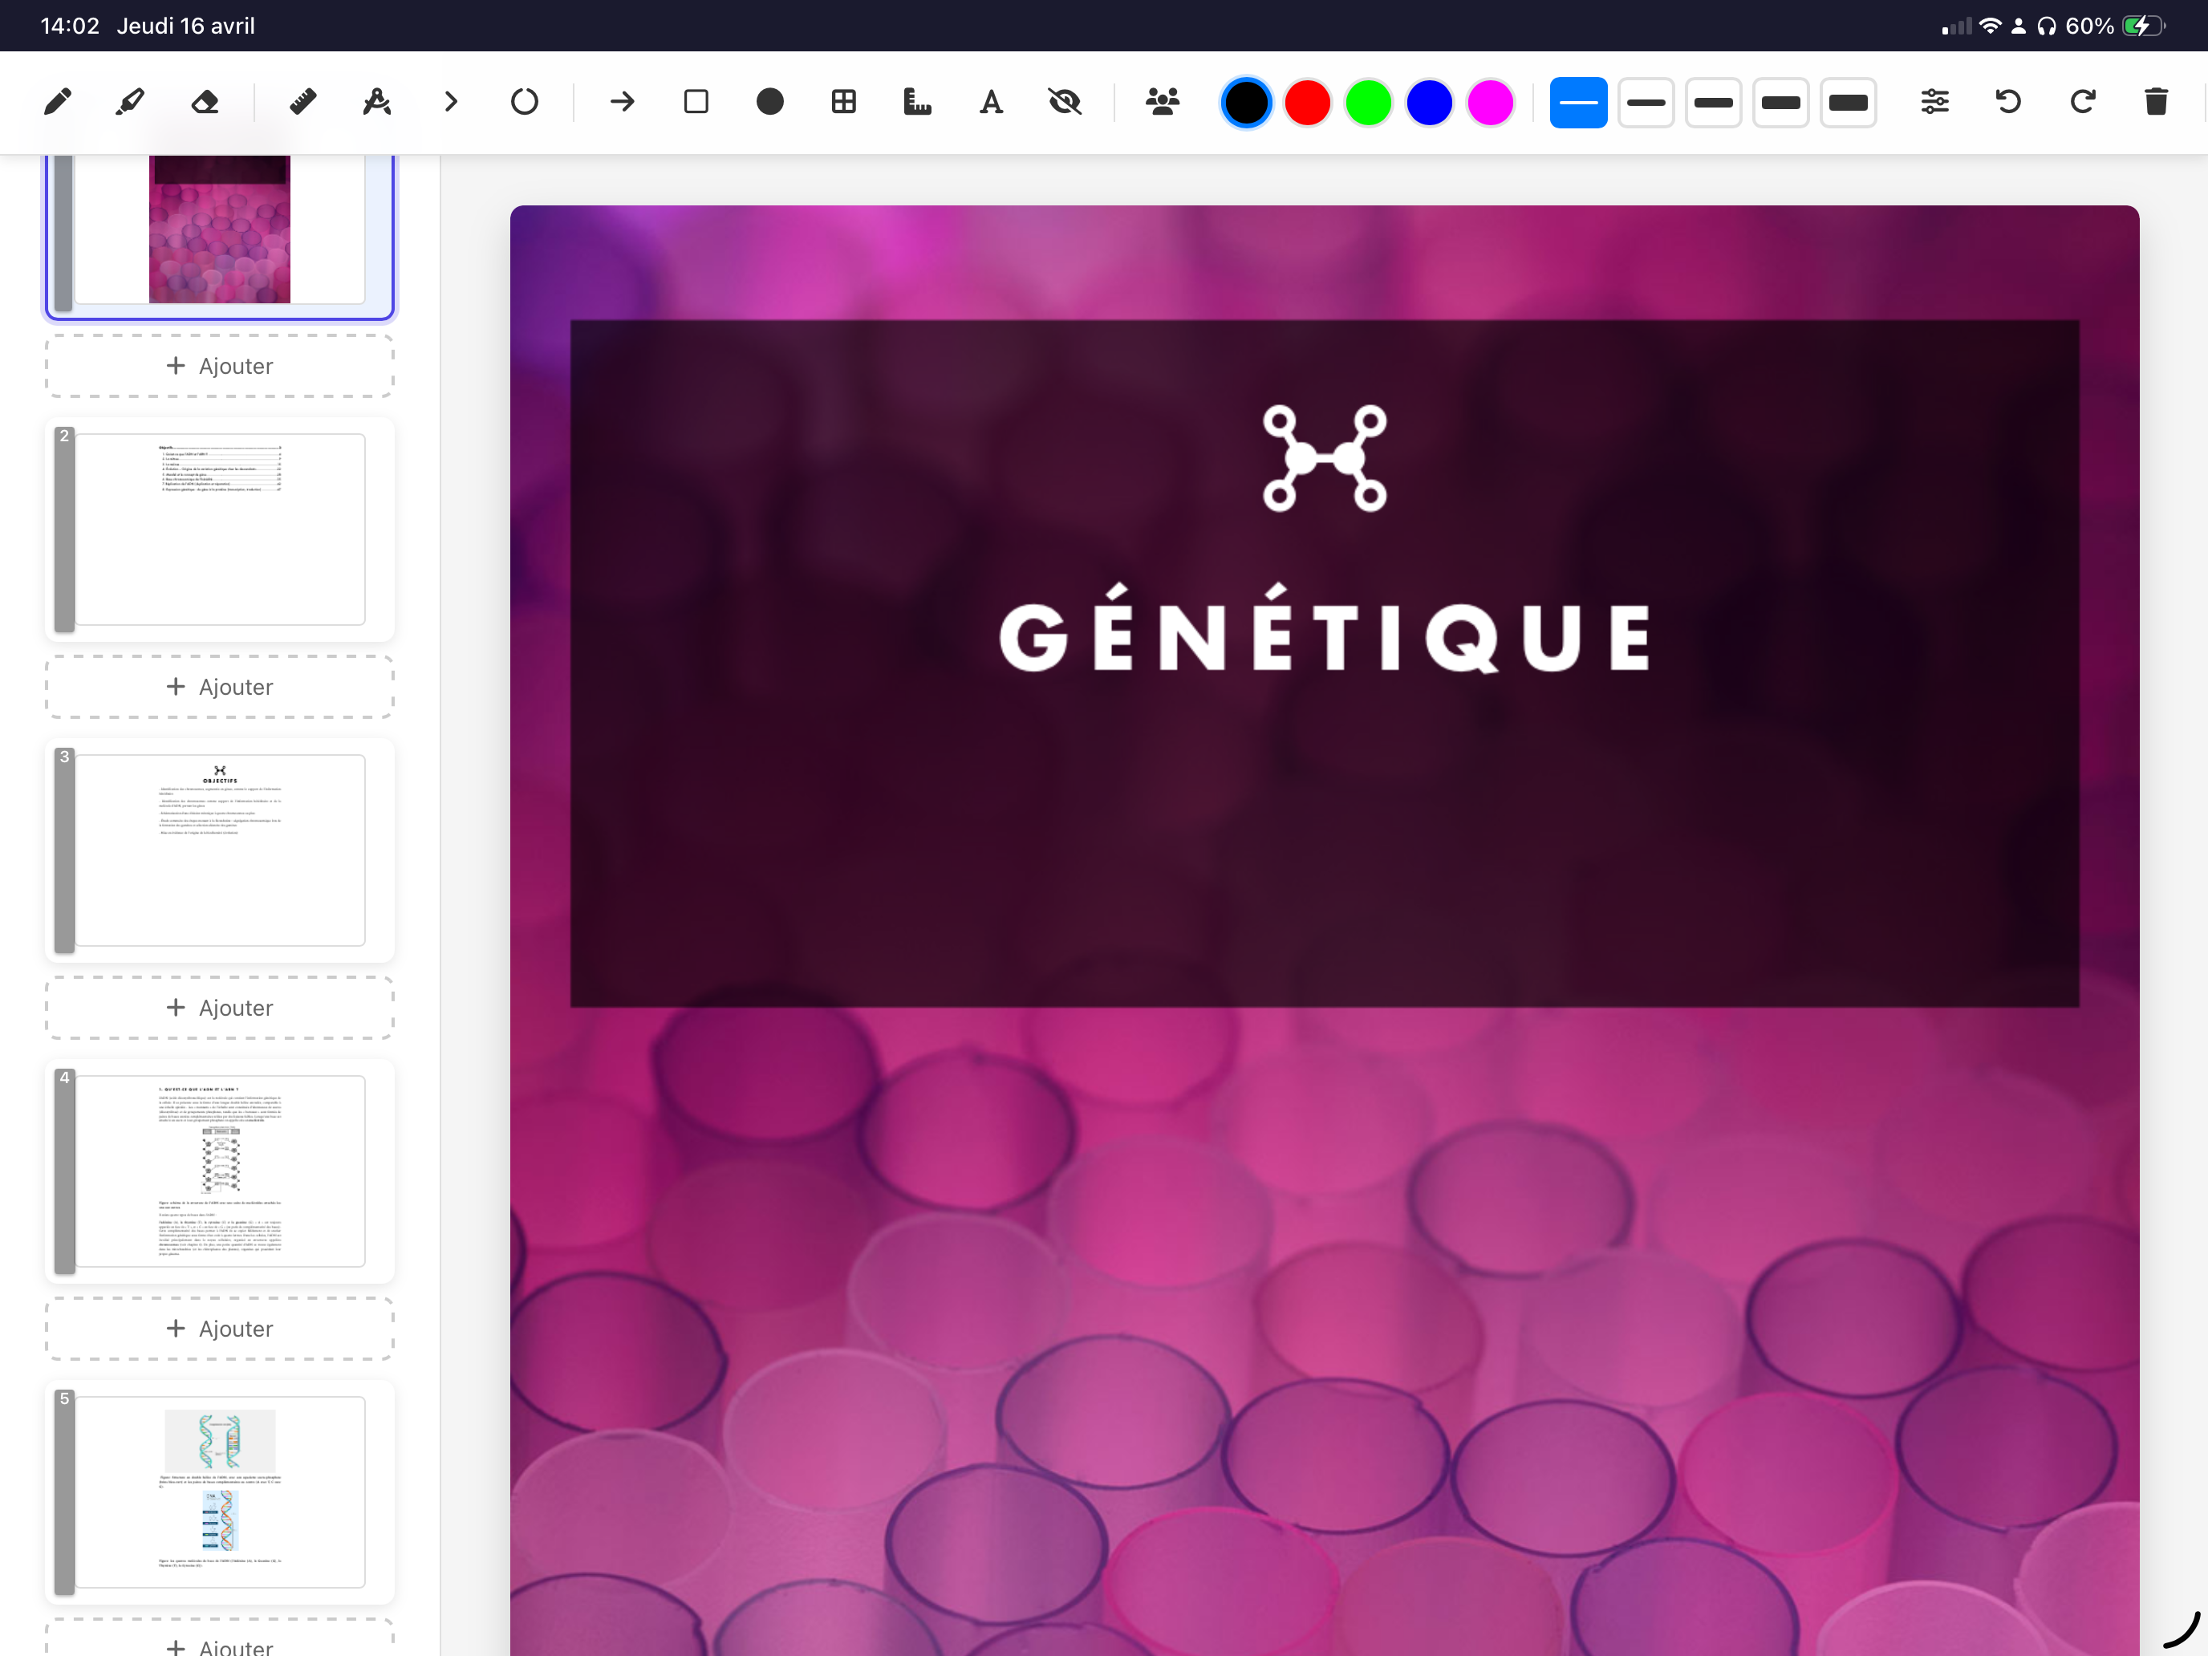Viewport: 2208px width, 1656px height.
Task: Add a page after page 4
Action: [220, 1329]
